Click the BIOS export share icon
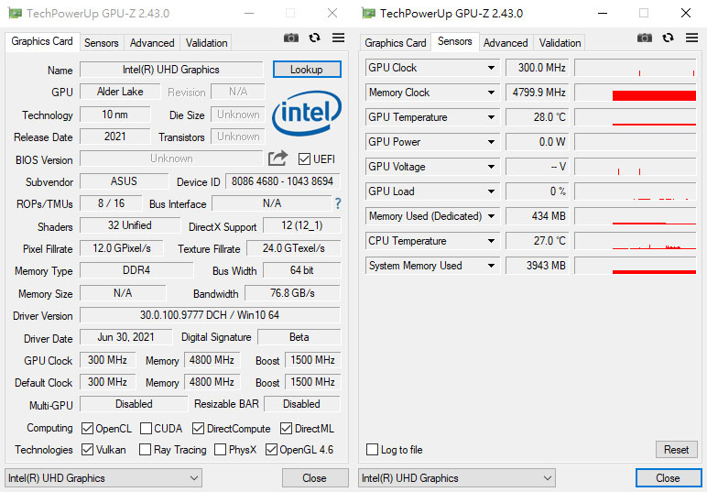This screenshot has width=707, height=492. pos(277,159)
